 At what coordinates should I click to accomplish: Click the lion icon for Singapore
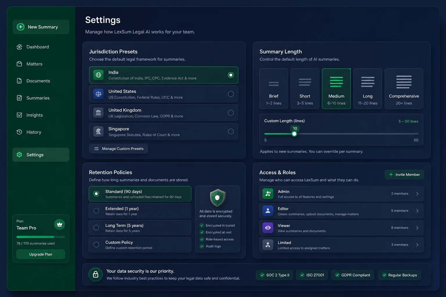(98, 131)
